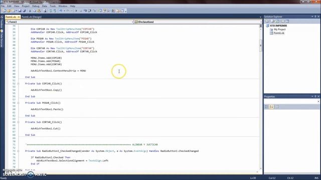Click the Redo arrow icon

(x=68, y=10)
